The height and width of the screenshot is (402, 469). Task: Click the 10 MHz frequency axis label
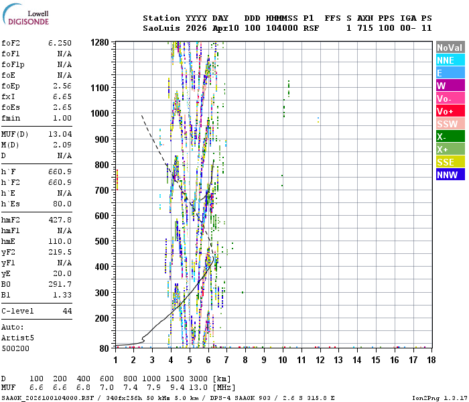[x=283, y=360]
